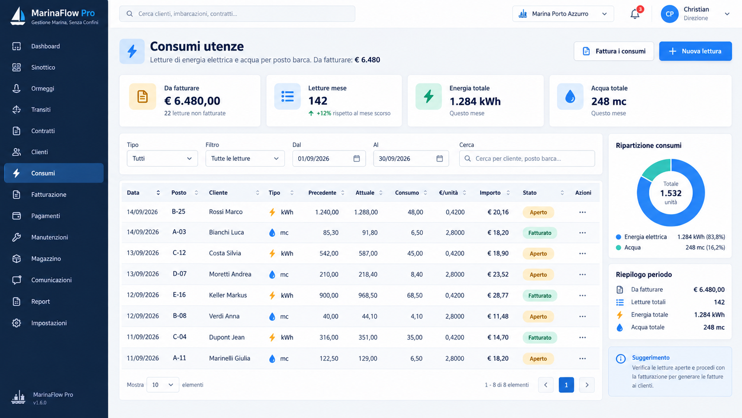Image resolution: width=742 pixels, height=418 pixels.
Task: Click the MarinaFlow Pro sailboat logo
Action: pyautogui.click(x=18, y=16)
